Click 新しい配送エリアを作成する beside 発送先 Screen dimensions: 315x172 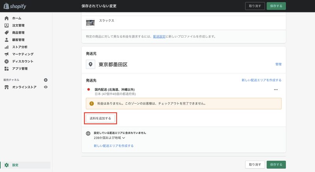[261, 80]
